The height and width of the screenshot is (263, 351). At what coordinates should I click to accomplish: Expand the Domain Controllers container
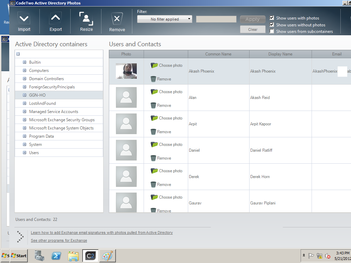point(24,79)
